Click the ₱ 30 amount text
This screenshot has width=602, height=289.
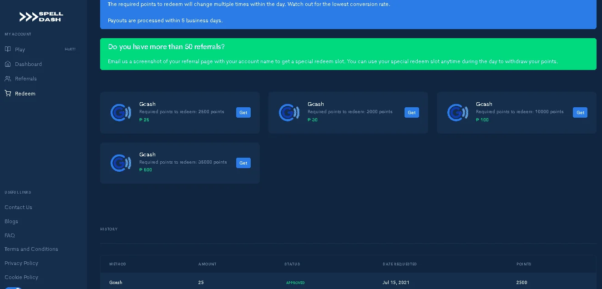click(x=313, y=120)
